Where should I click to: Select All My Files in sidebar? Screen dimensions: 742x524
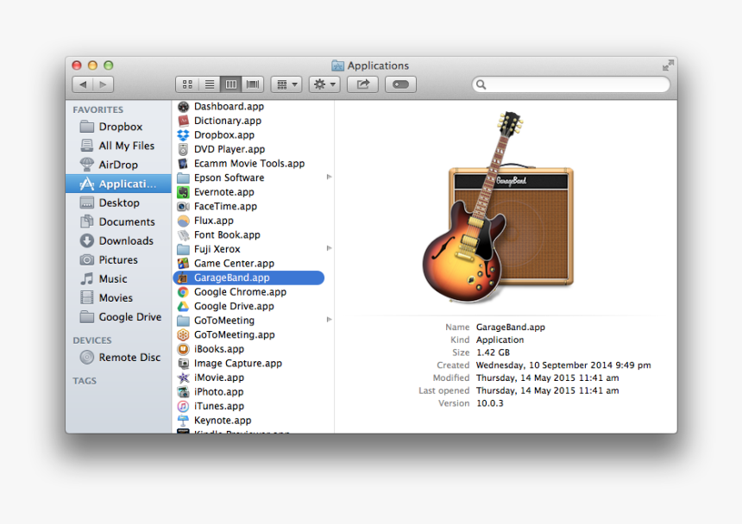tap(118, 146)
